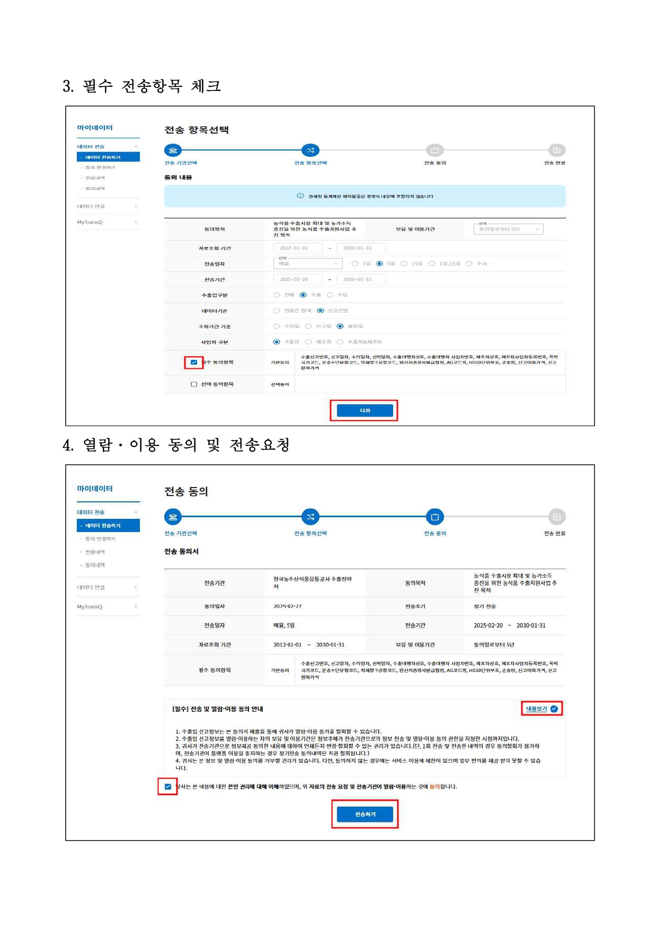Click gray 전송 완료 document icon on 전송 동의 page

pyautogui.click(x=556, y=517)
